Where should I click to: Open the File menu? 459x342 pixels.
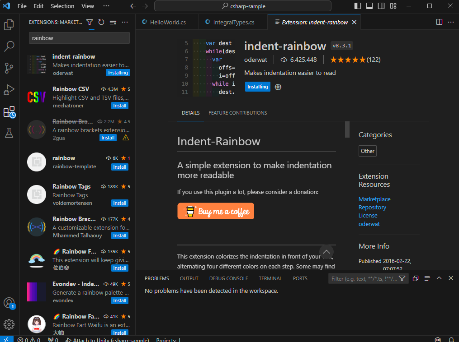pos(22,6)
